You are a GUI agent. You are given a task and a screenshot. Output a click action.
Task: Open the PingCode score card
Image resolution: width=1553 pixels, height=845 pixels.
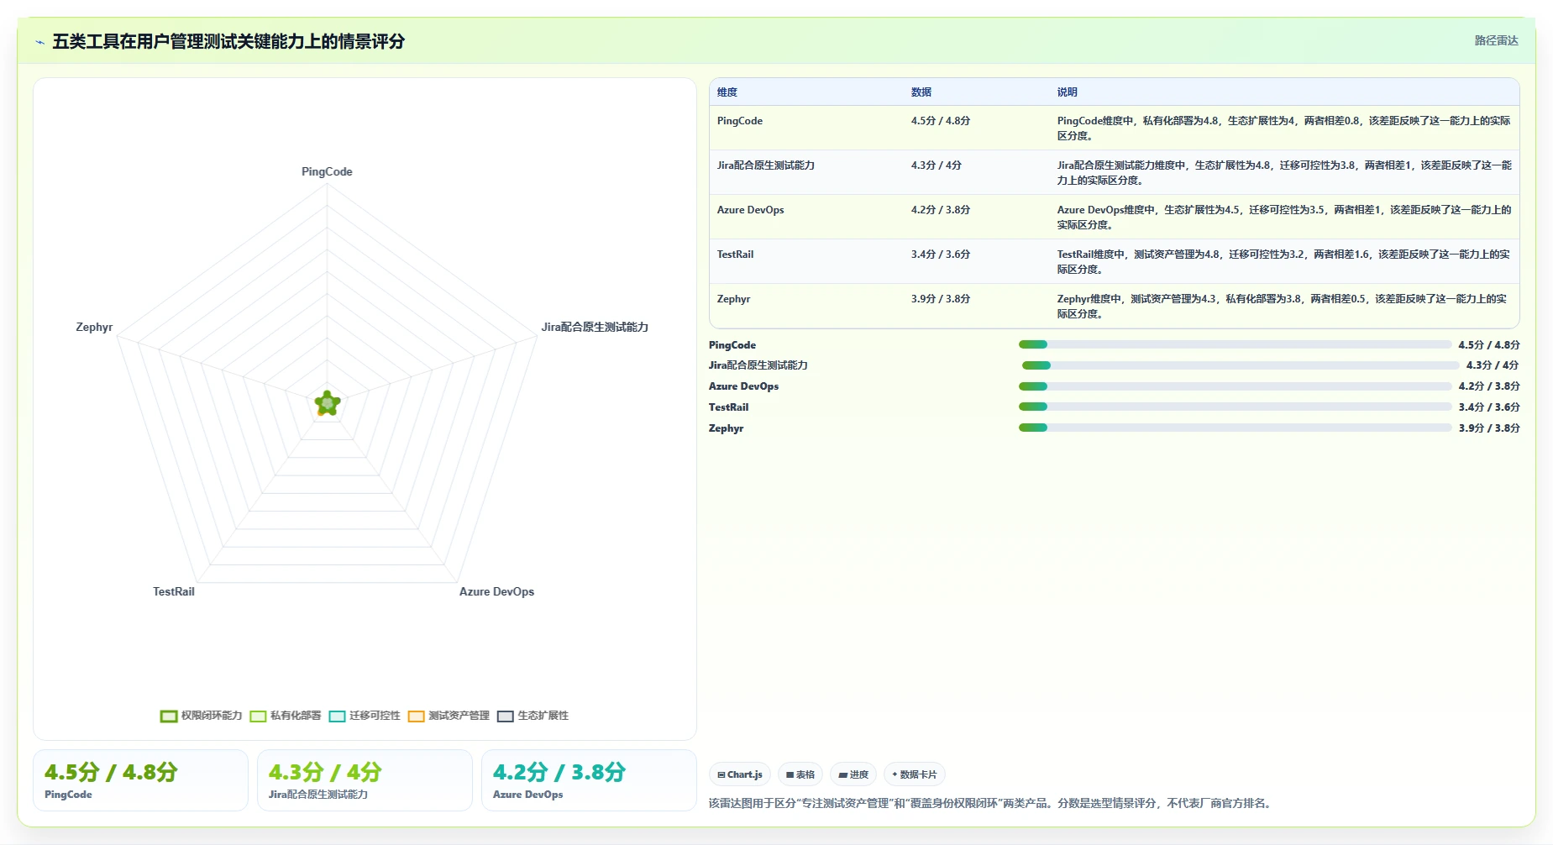[140, 780]
